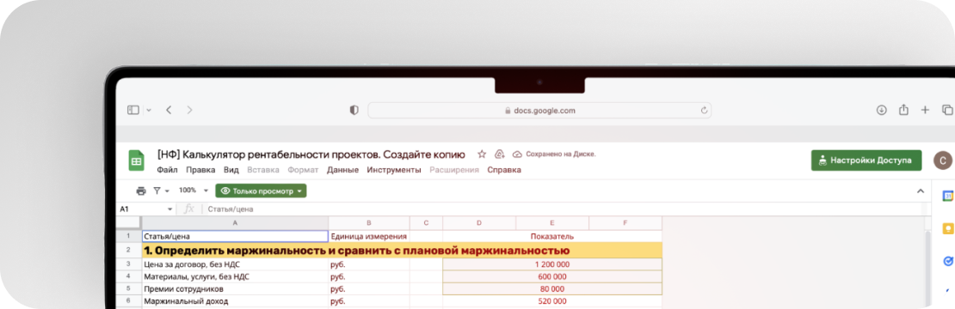Select column F header

[625, 223]
